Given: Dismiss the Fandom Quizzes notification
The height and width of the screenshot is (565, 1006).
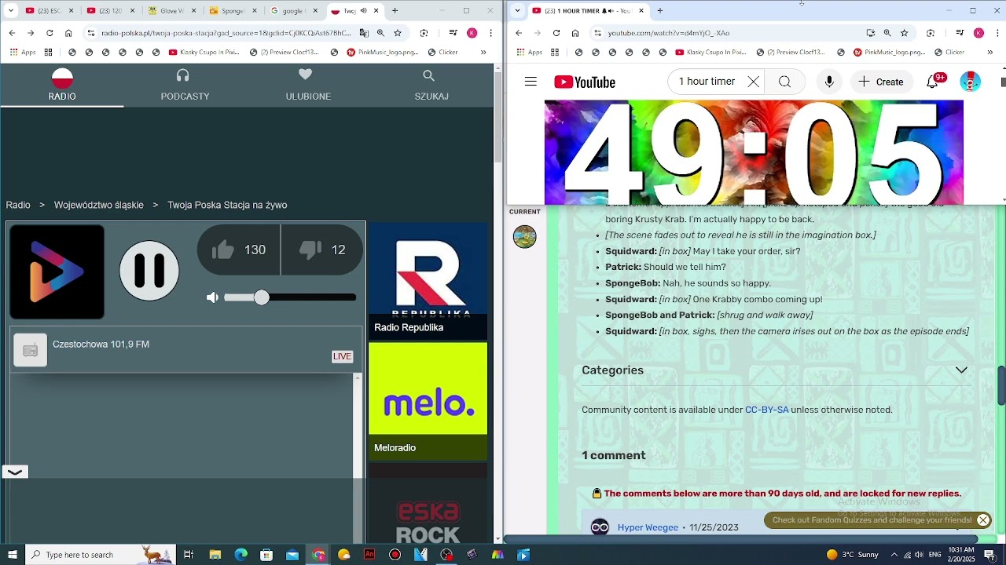Looking at the screenshot, I should pyautogui.click(x=982, y=519).
